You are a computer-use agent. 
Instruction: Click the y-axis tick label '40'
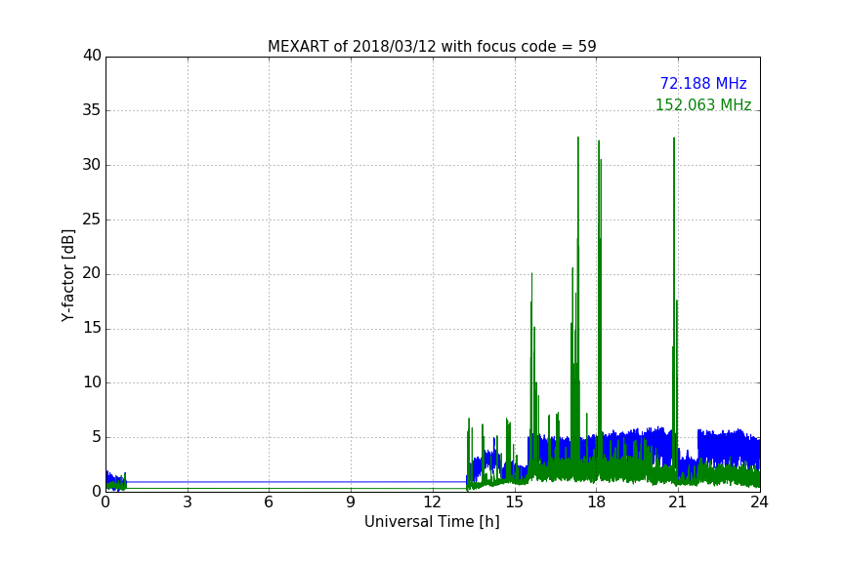click(x=92, y=56)
